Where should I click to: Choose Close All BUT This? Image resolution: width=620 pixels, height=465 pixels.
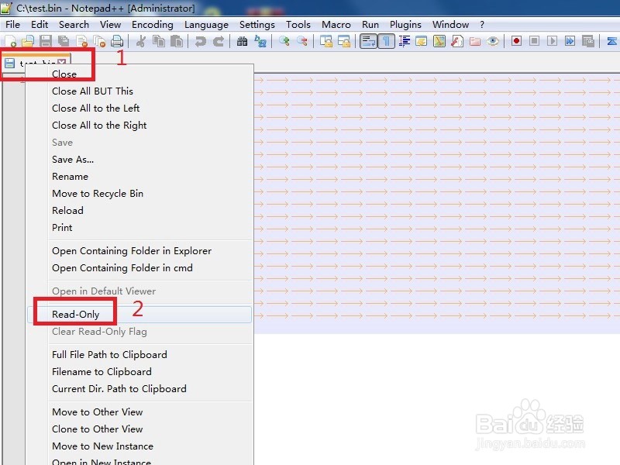coord(139,91)
